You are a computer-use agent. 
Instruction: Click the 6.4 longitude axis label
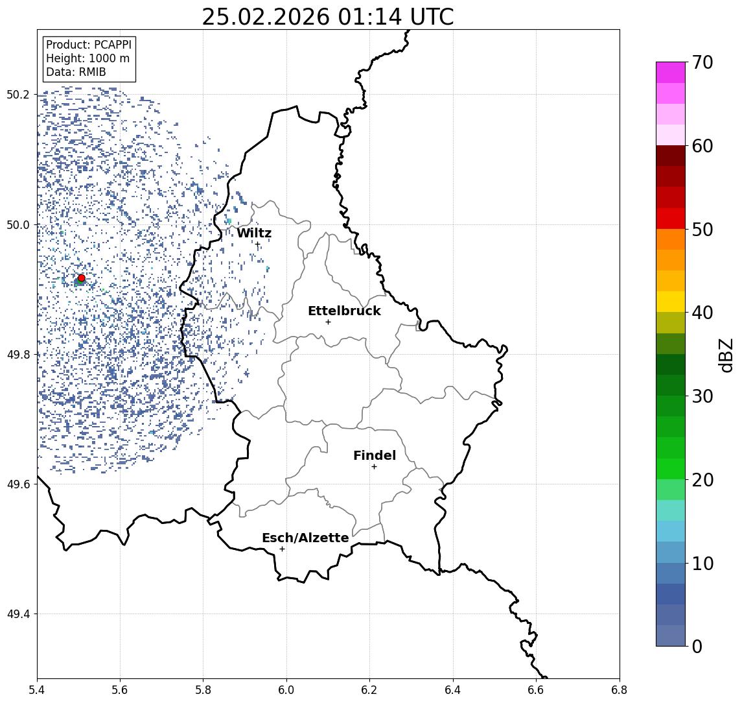[453, 690]
